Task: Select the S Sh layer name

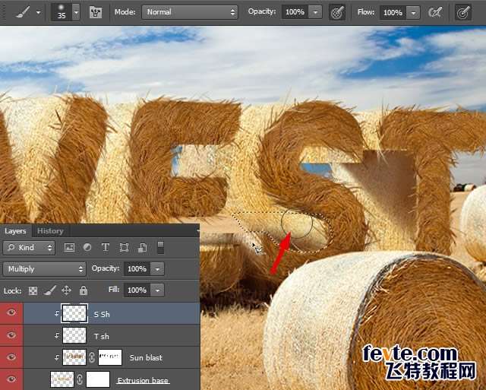Action: click(102, 314)
